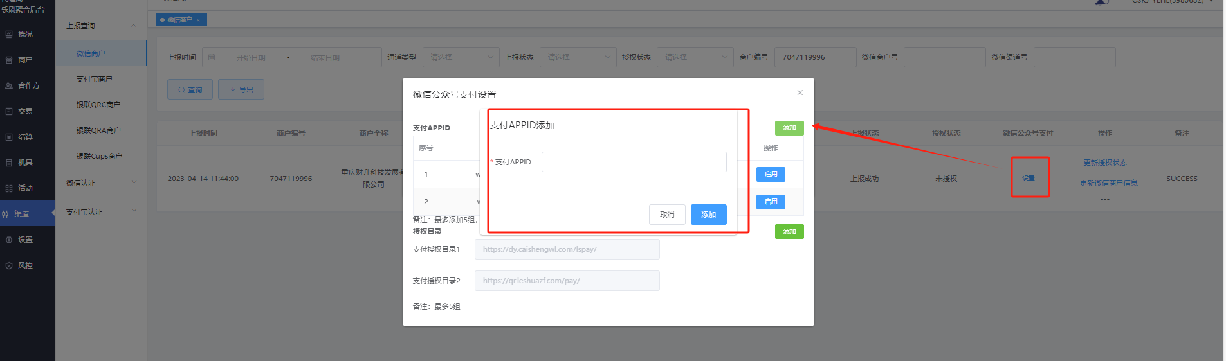Select 微信商户 in the submenu
The height and width of the screenshot is (361, 1226).
click(x=91, y=53)
